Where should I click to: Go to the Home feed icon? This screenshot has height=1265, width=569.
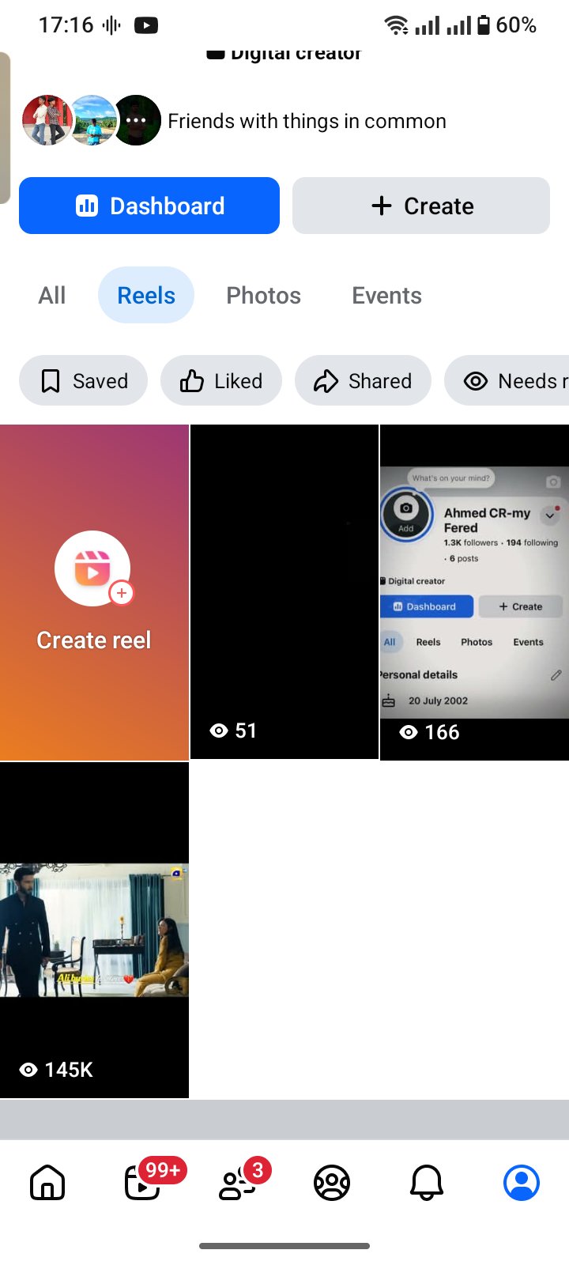point(47,1183)
